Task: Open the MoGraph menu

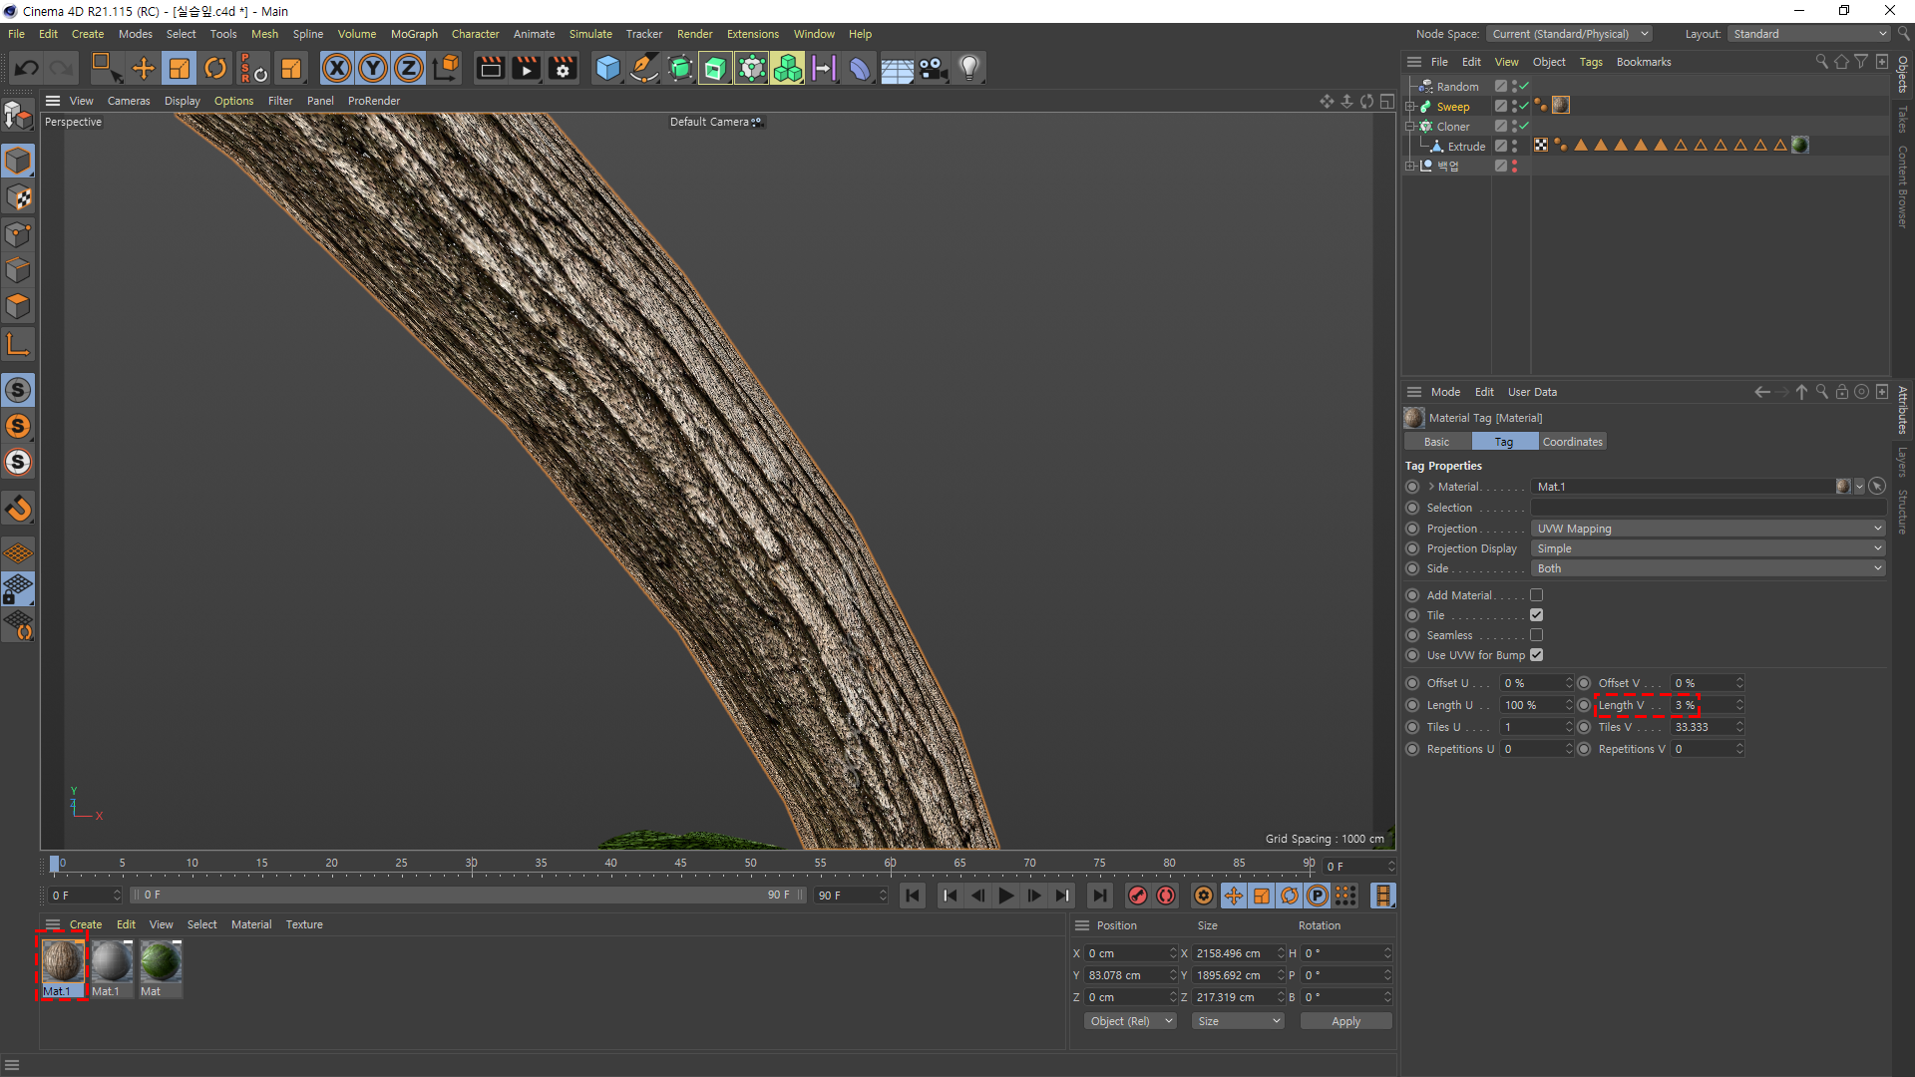Action: click(x=414, y=34)
